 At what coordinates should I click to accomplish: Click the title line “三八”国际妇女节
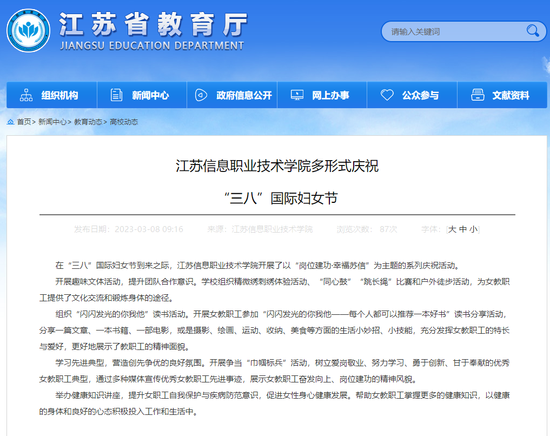(x=281, y=198)
